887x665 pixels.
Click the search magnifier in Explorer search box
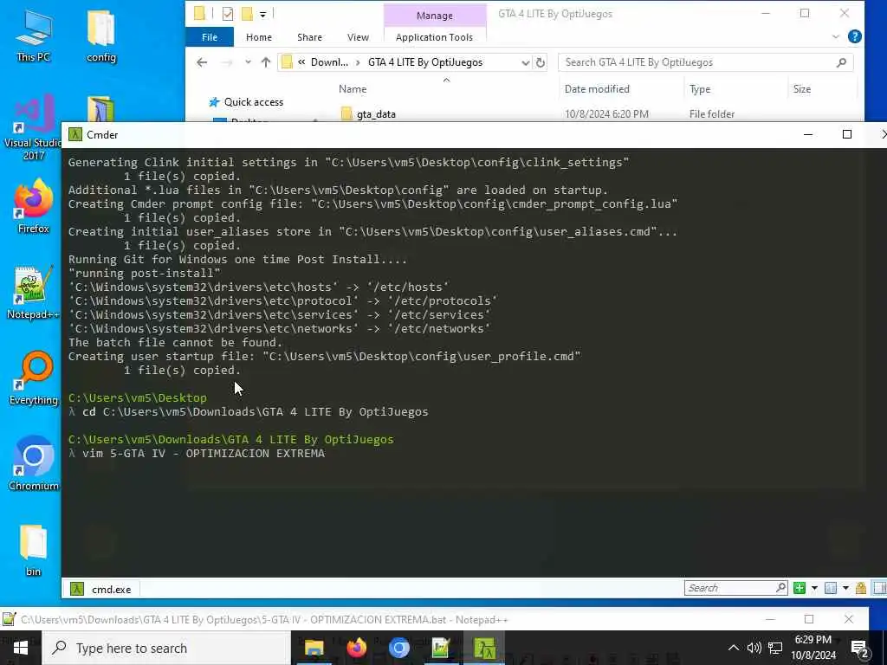(841, 62)
